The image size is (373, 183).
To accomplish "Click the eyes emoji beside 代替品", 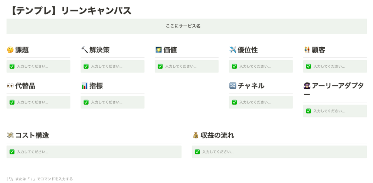I will 10,86.
